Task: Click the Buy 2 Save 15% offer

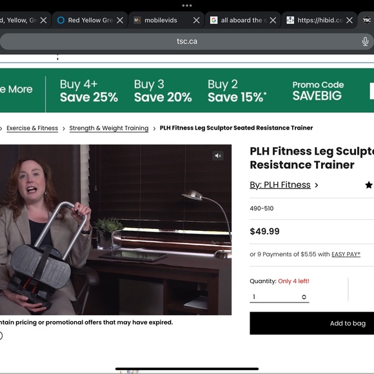Action: click(237, 91)
